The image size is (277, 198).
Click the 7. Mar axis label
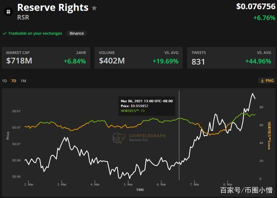(194, 185)
